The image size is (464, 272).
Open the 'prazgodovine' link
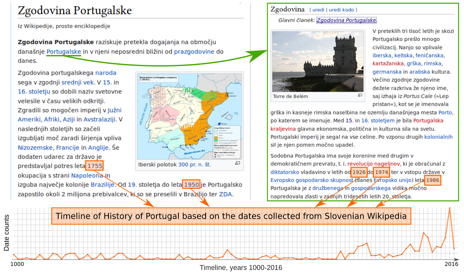pyautogui.click(x=194, y=51)
